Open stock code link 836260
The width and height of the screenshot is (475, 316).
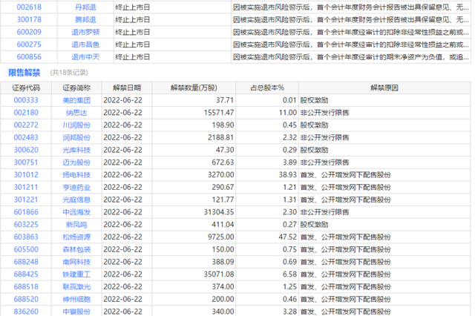(26, 311)
